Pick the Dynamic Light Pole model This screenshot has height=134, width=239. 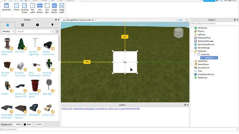35,47
